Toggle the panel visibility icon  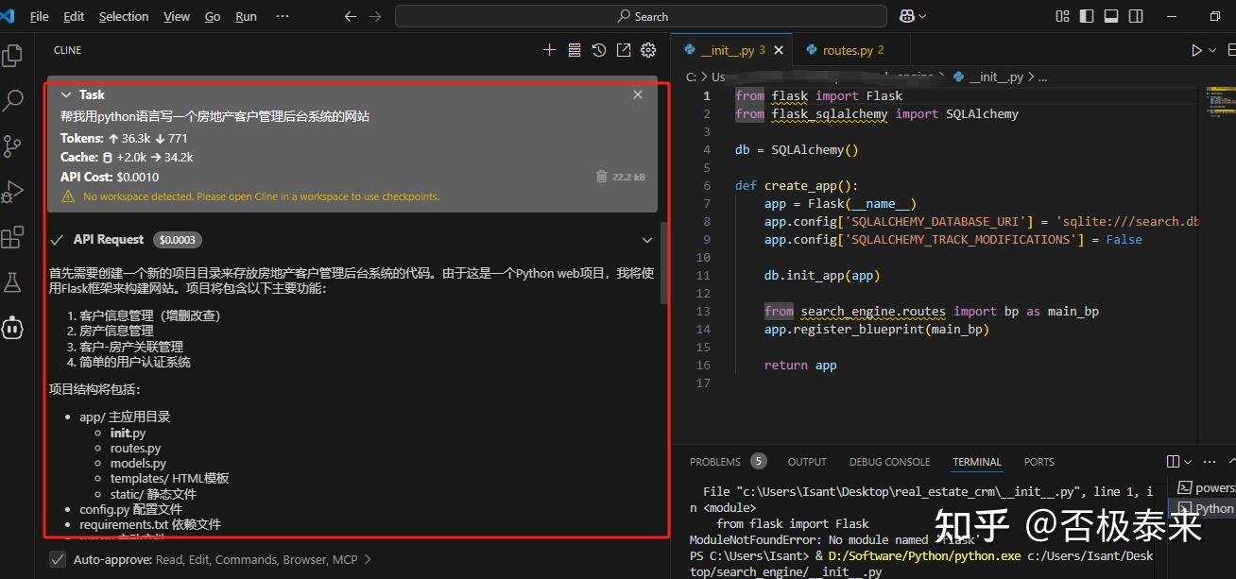pyautogui.click(x=1113, y=16)
